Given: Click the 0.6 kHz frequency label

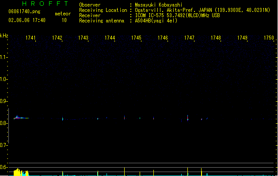Looking at the screenshot, I should click(x=3, y=167).
